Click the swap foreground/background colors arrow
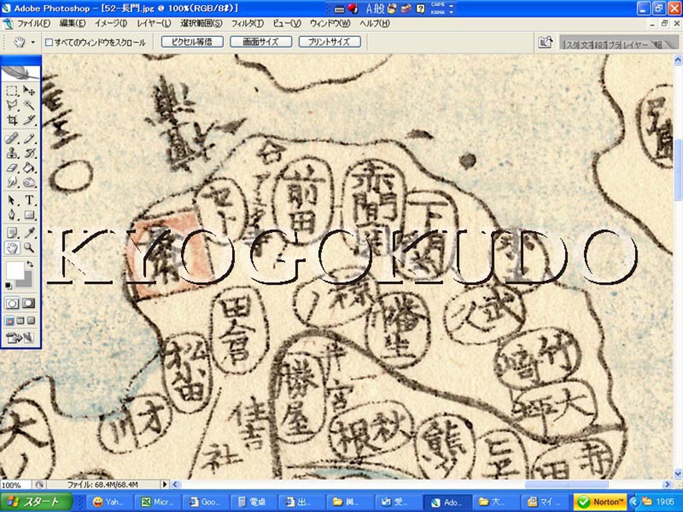Image resolution: width=683 pixels, height=512 pixels. click(29, 264)
